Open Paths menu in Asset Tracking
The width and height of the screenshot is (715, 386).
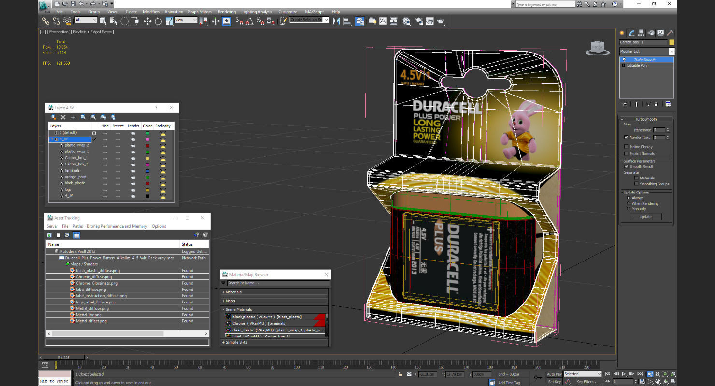pyautogui.click(x=78, y=226)
